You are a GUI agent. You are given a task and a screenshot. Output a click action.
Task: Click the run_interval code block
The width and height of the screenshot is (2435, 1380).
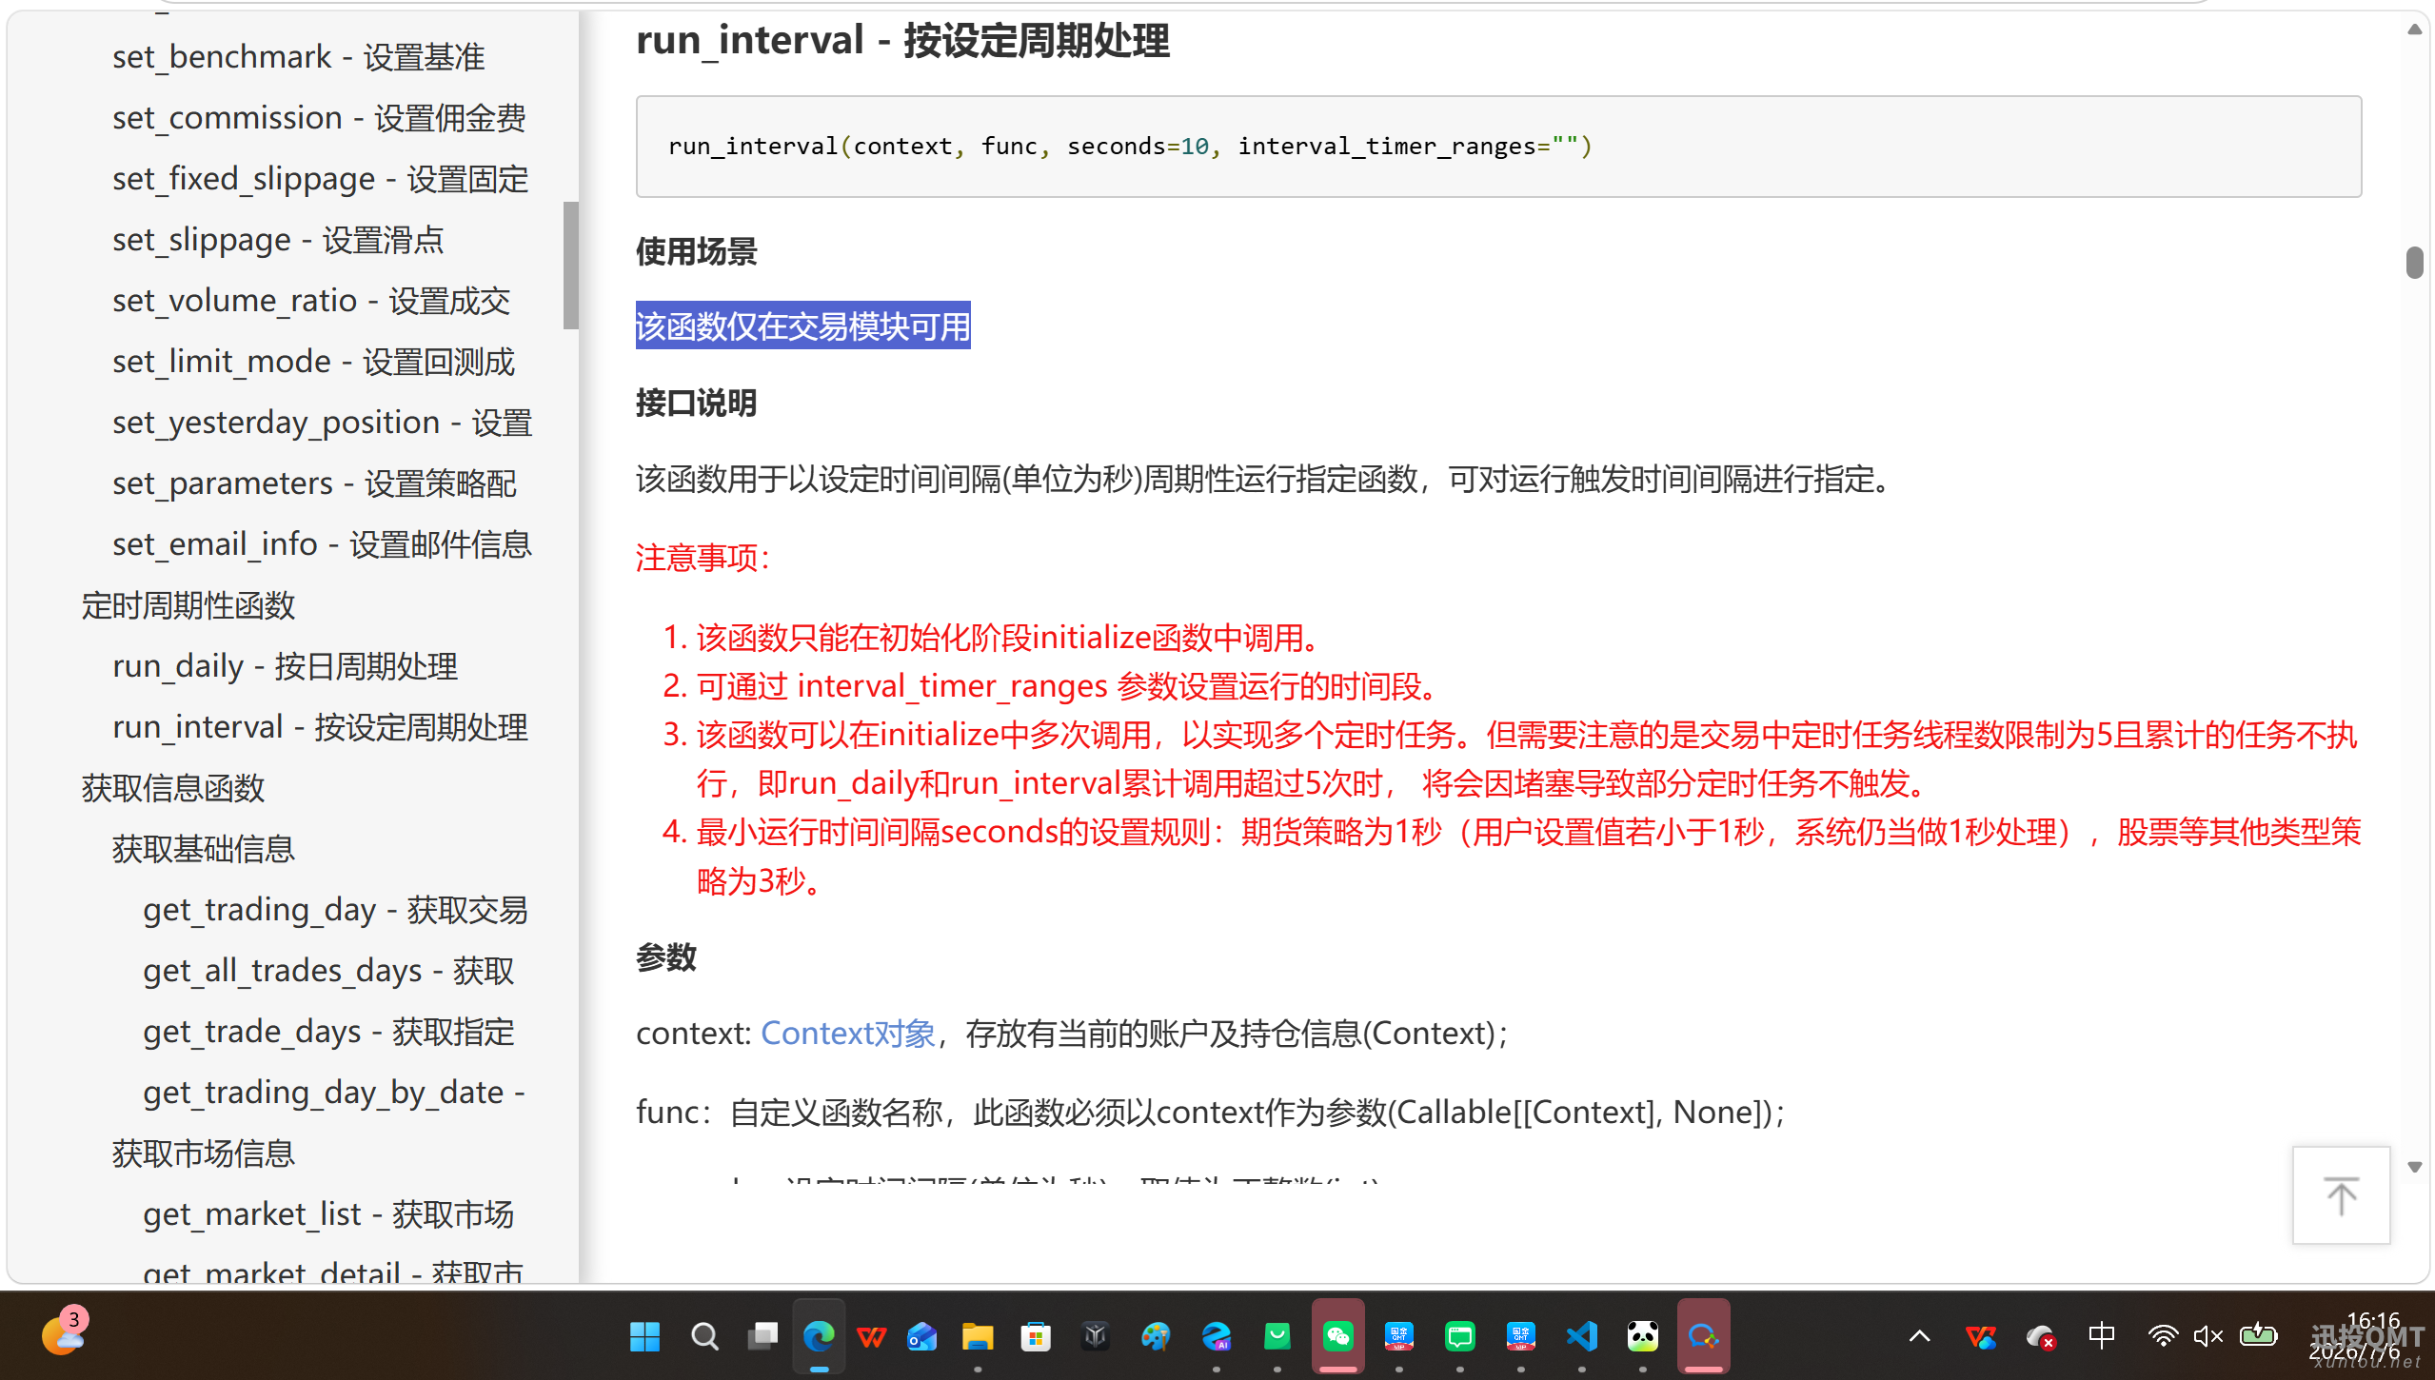point(1498,147)
